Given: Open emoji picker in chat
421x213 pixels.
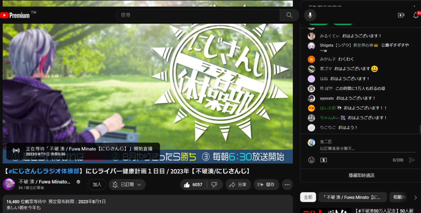Looking at the screenshot, I should pos(311,160).
